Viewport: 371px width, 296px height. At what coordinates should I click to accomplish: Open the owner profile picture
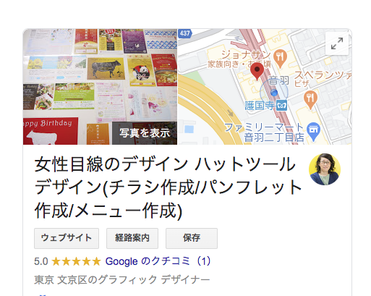coord(325,169)
